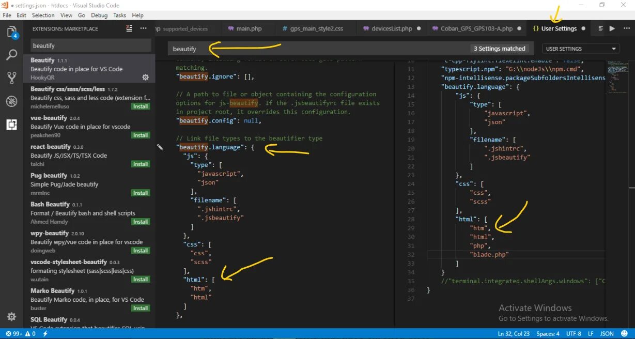Image resolution: width=635 pixels, height=339 pixels.
Task: Switch to supported_devices tab
Action: (185, 29)
